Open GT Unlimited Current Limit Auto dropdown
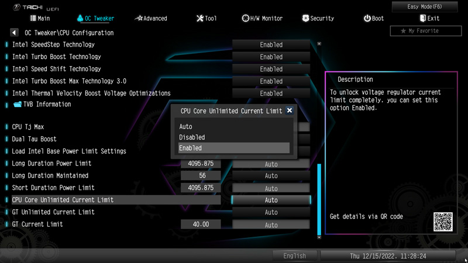 coord(271,212)
